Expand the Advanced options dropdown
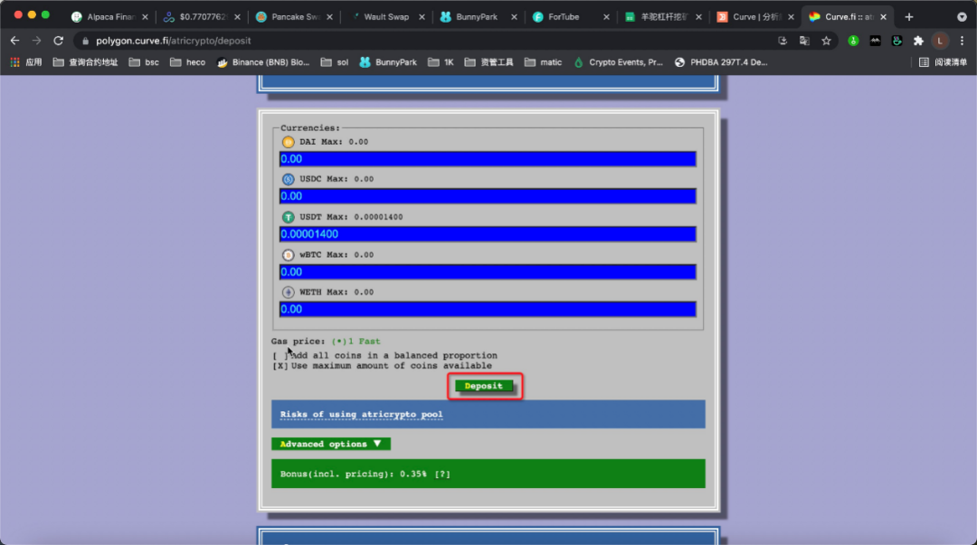The image size is (977, 545). (330, 444)
